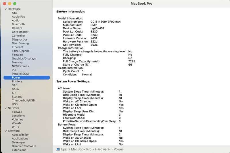Select ATA in the sidebar
The width and height of the screenshot is (230, 153).
pyautogui.click(x=14, y=13)
